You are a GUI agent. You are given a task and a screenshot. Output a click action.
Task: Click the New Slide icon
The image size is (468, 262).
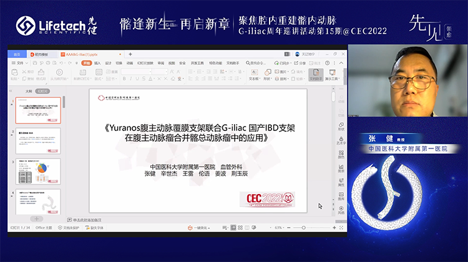[x=82, y=72]
